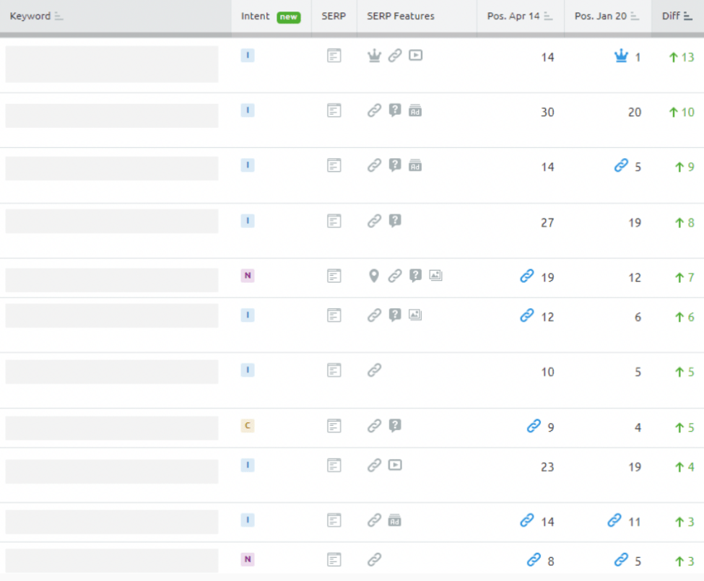The width and height of the screenshot is (704, 581).
Task: Click the video icon in the diff 13 row
Action: 415,55
